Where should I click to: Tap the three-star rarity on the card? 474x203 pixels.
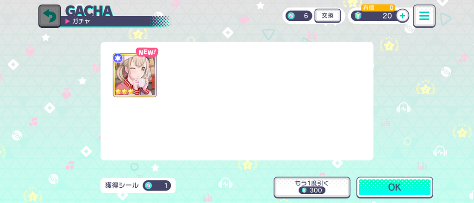[x=124, y=92]
